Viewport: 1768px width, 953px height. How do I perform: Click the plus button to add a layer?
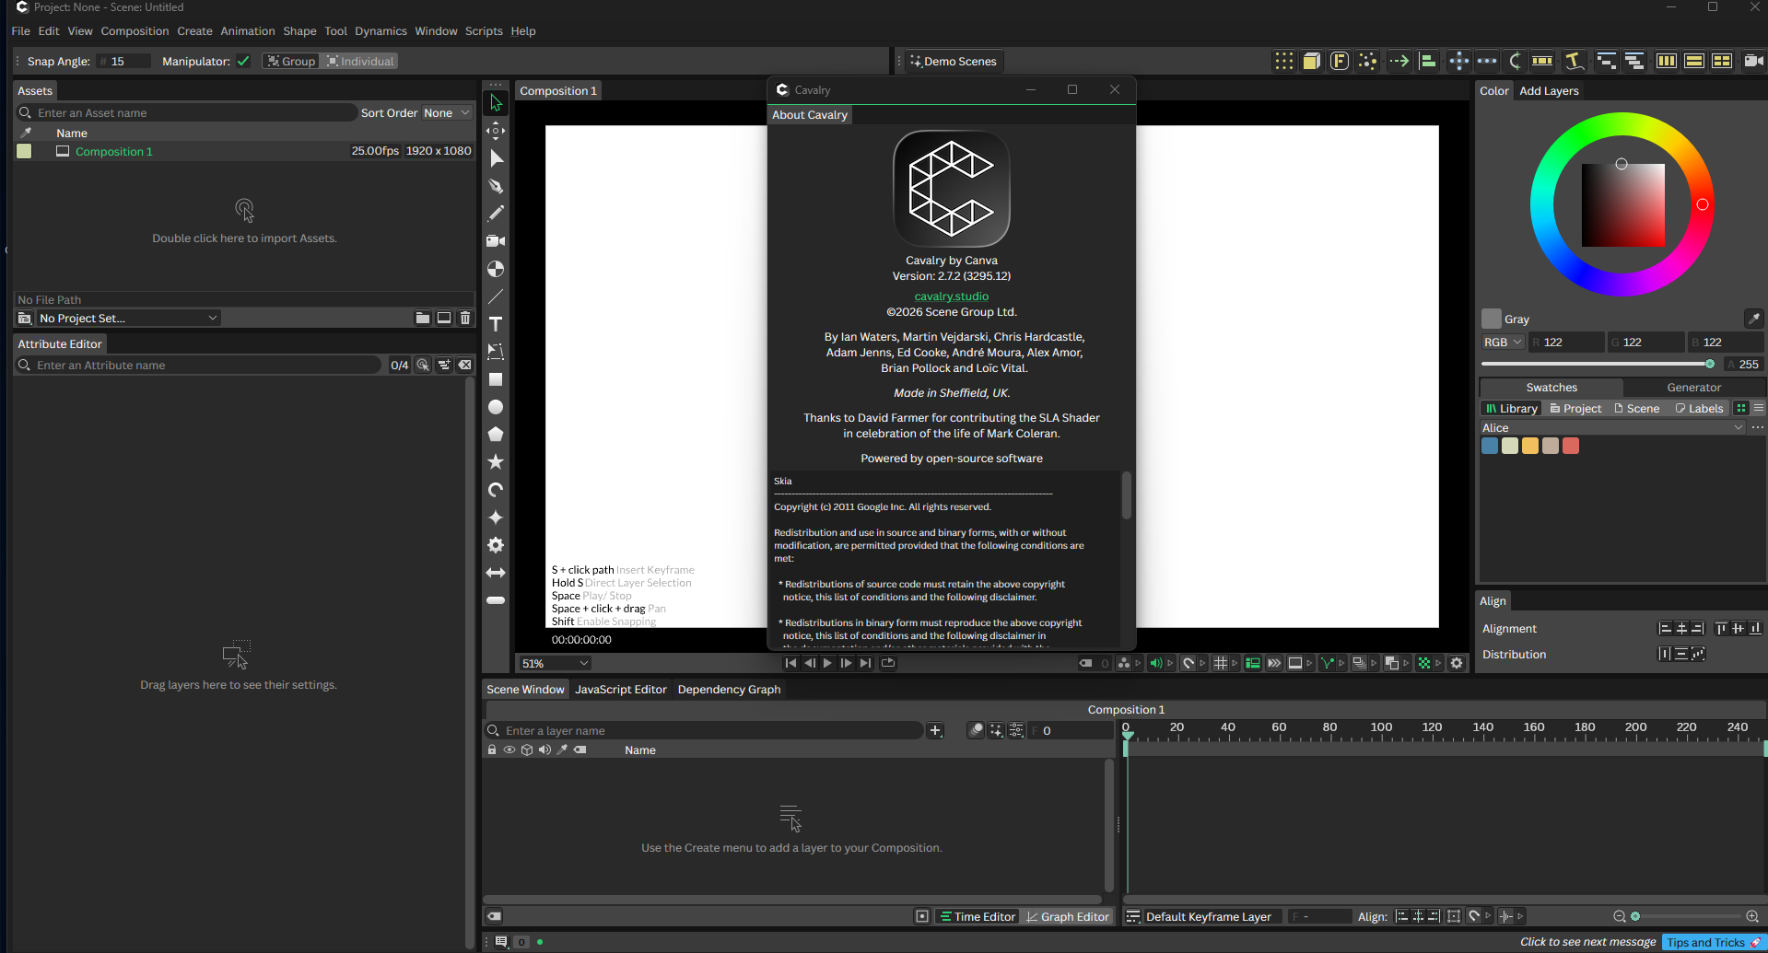pos(935,730)
